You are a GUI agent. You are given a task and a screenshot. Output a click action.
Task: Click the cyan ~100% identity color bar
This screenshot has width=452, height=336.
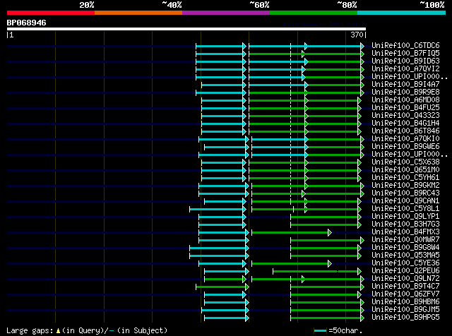[x=402, y=13]
